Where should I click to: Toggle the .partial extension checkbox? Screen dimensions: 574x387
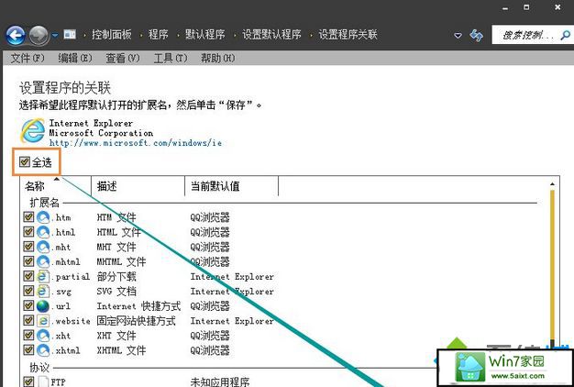pos(28,276)
